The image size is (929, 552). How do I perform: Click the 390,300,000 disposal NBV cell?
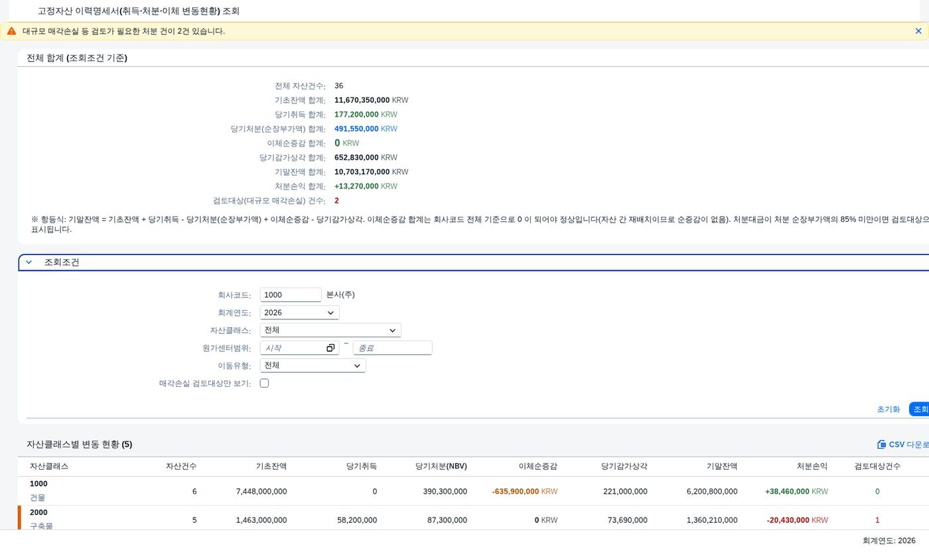tap(445, 492)
